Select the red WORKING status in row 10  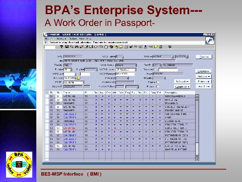(x=69, y=128)
